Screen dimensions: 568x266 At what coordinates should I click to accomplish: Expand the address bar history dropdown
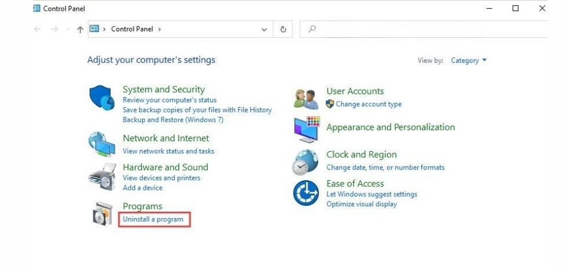[x=264, y=30]
